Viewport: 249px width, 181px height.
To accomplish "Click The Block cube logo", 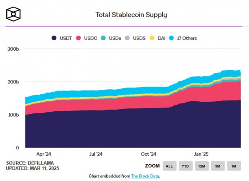I will pyautogui.click(x=14, y=15).
